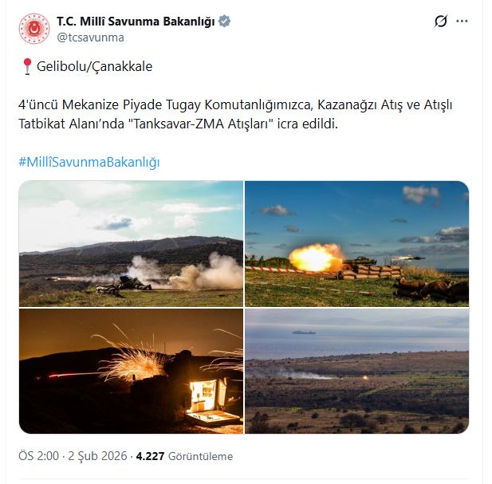Image resolution: width=492 pixels, height=484 pixels.
Task: Click the Gelibolu/Çanakkale location text
Action: pyautogui.click(x=94, y=66)
